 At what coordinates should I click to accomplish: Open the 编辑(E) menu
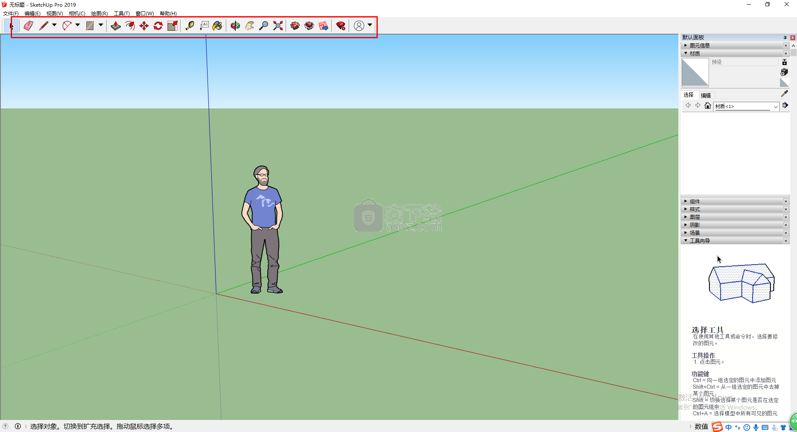click(x=32, y=14)
